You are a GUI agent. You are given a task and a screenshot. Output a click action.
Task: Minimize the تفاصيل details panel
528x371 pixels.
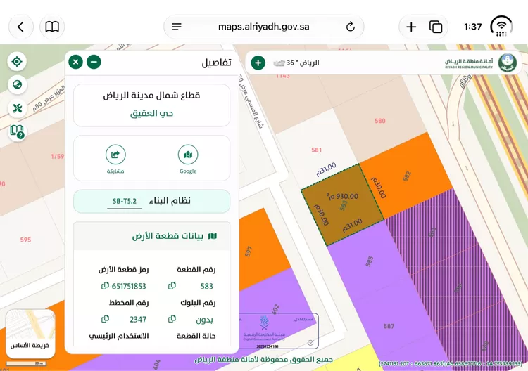pos(94,62)
